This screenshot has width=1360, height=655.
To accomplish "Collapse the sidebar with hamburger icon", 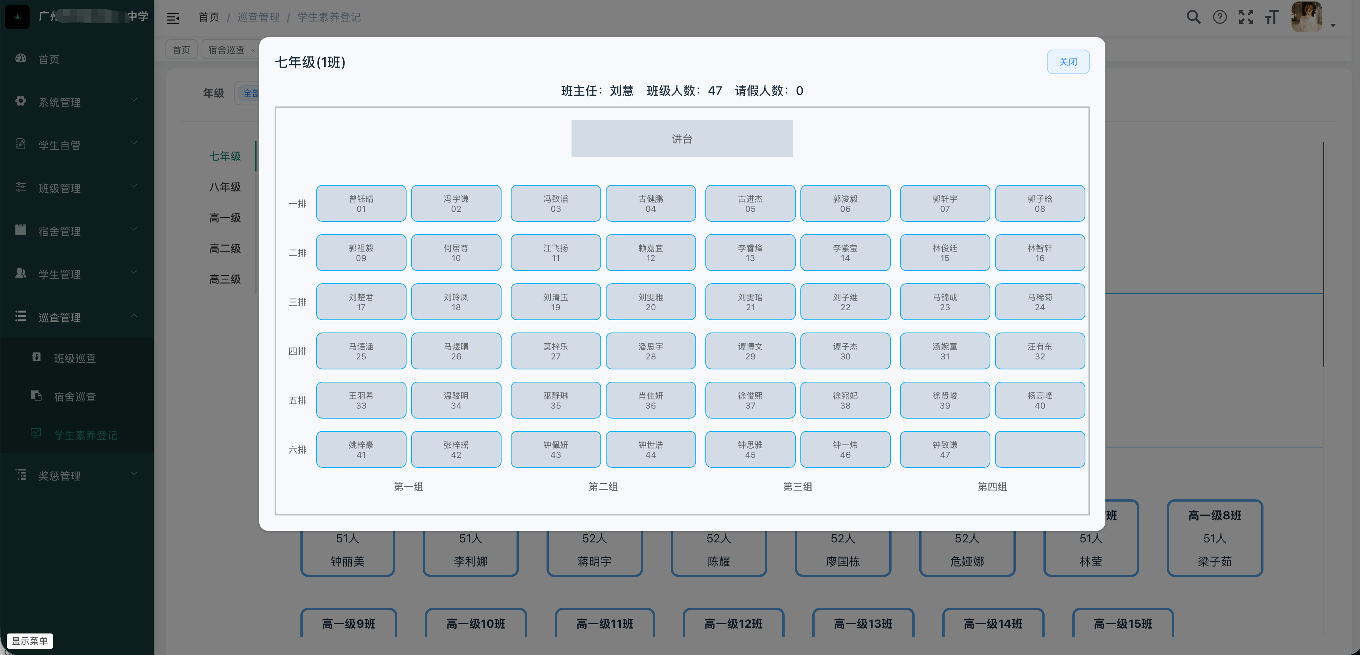I will click(173, 18).
